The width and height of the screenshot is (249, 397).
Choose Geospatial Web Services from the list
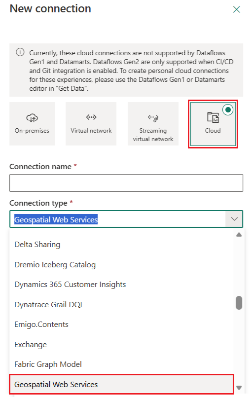click(121, 384)
